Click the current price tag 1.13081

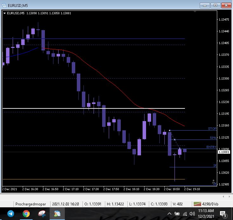pyautogui.click(x=224, y=152)
